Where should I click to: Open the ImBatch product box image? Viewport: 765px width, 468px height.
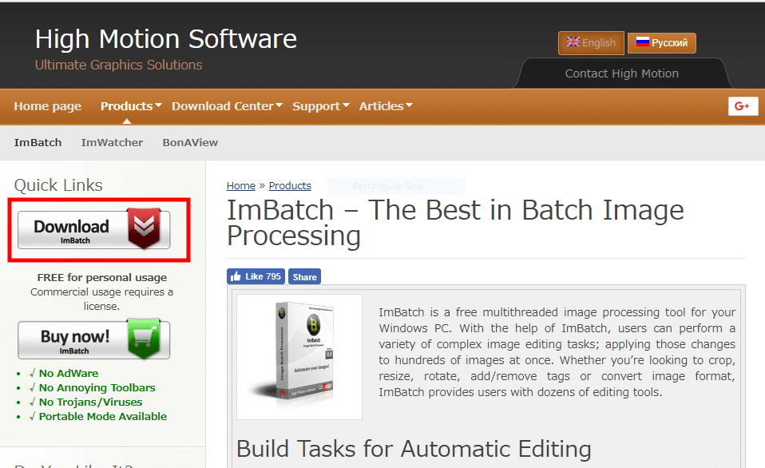click(x=299, y=356)
